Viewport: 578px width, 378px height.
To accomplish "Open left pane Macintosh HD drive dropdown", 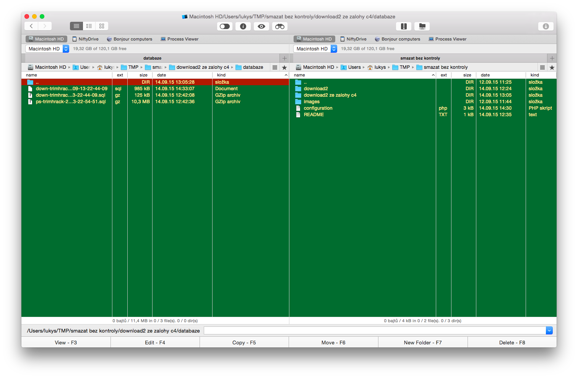I will pos(47,49).
